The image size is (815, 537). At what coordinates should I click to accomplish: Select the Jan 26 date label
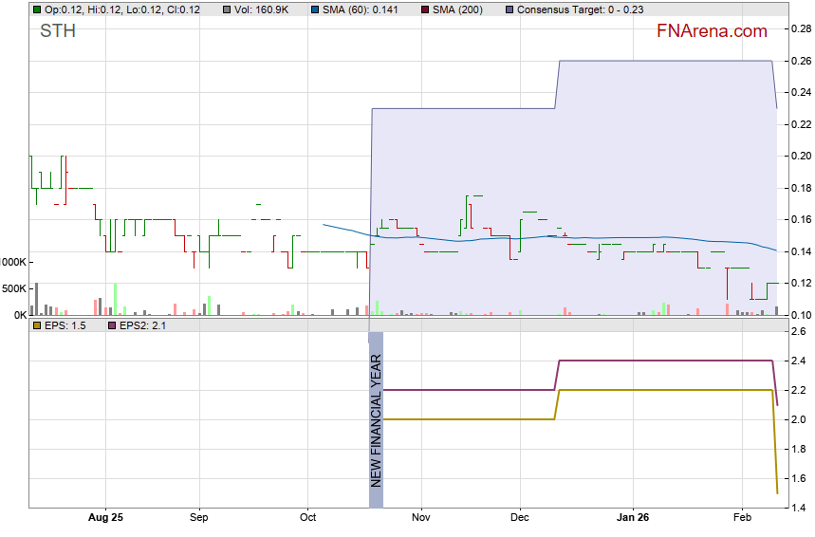(633, 518)
